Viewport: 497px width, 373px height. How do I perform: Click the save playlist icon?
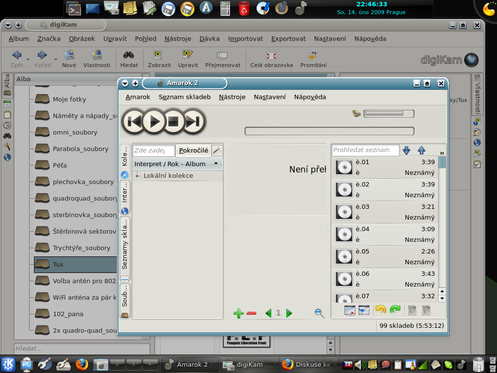(x=364, y=310)
